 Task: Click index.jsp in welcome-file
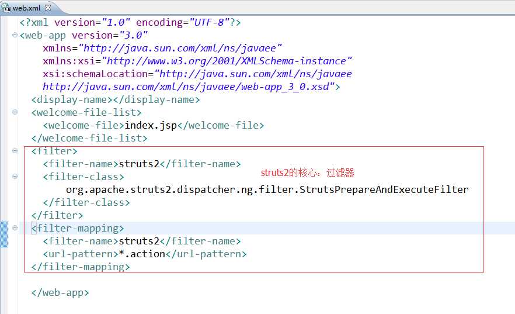pos(151,125)
